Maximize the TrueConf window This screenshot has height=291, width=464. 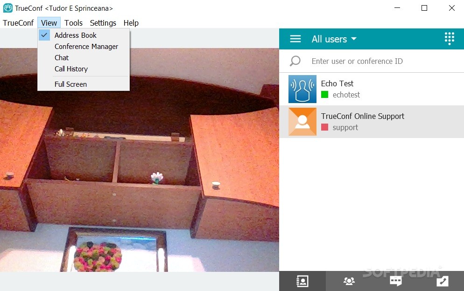pyautogui.click(x=424, y=8)
